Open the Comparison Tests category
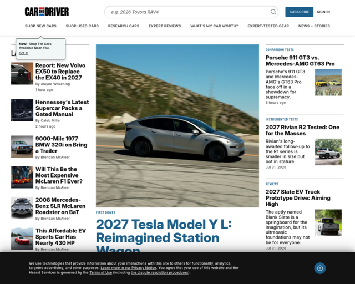The height and width of the screenshot is (284, 355). [280, 50]
